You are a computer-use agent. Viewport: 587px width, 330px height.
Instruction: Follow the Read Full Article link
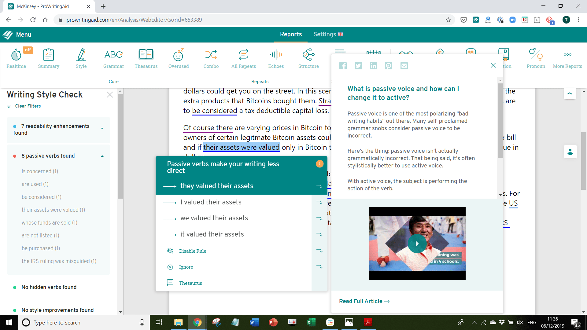364,301
